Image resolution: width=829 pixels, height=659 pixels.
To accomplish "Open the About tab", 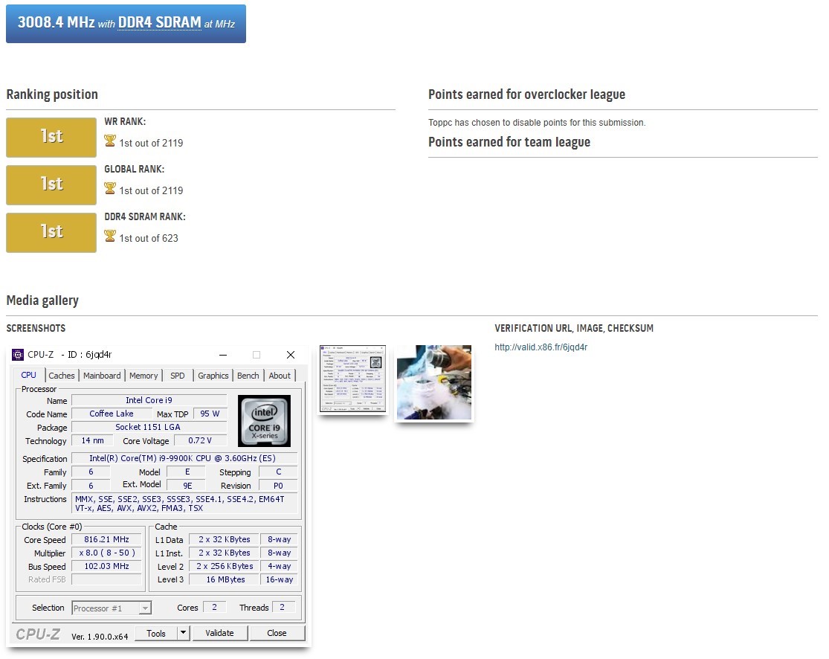I will point(280,376).
